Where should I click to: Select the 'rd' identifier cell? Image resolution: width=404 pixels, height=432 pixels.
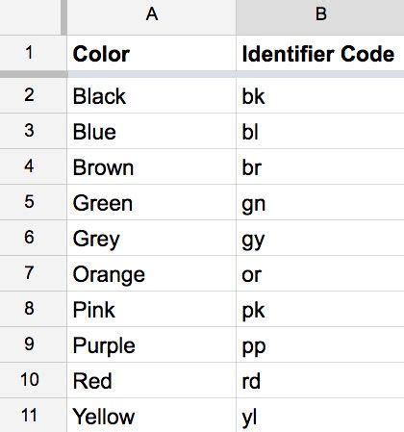[x=320, y=380]
